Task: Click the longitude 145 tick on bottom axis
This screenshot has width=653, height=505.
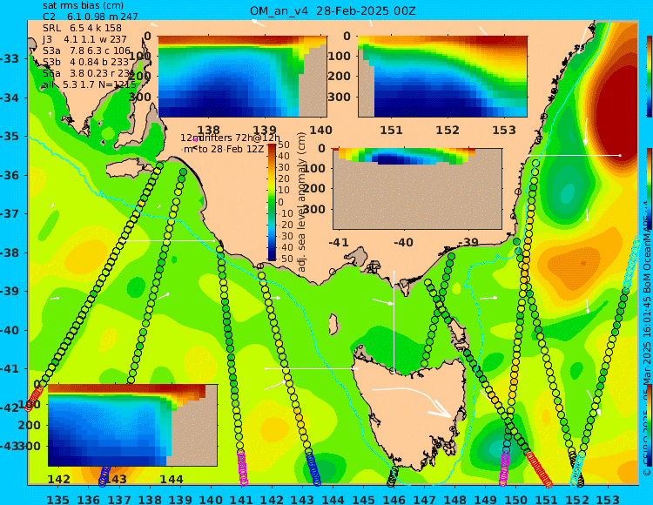Action: pyautogui.click(x=364, y=499)
